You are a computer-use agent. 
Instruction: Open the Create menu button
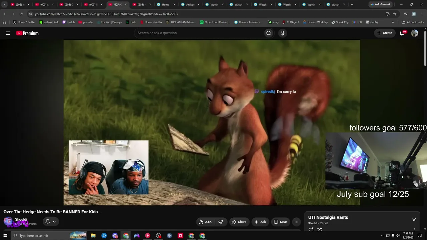[384, 33]
